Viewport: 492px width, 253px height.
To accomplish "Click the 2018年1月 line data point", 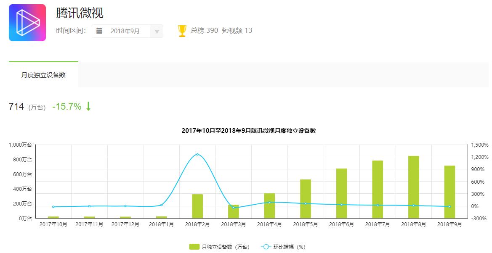I will pyautogui.click(x=161, y=205).
